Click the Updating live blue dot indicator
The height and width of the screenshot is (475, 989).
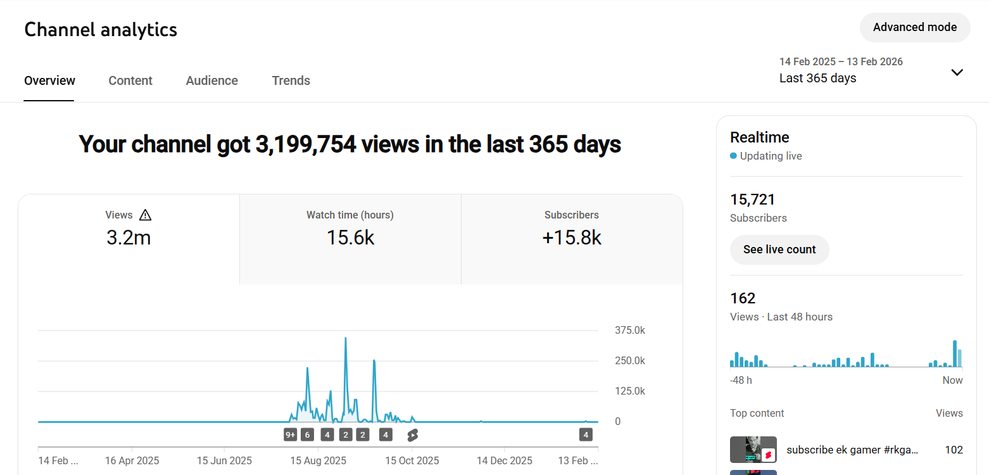[733, 156]
